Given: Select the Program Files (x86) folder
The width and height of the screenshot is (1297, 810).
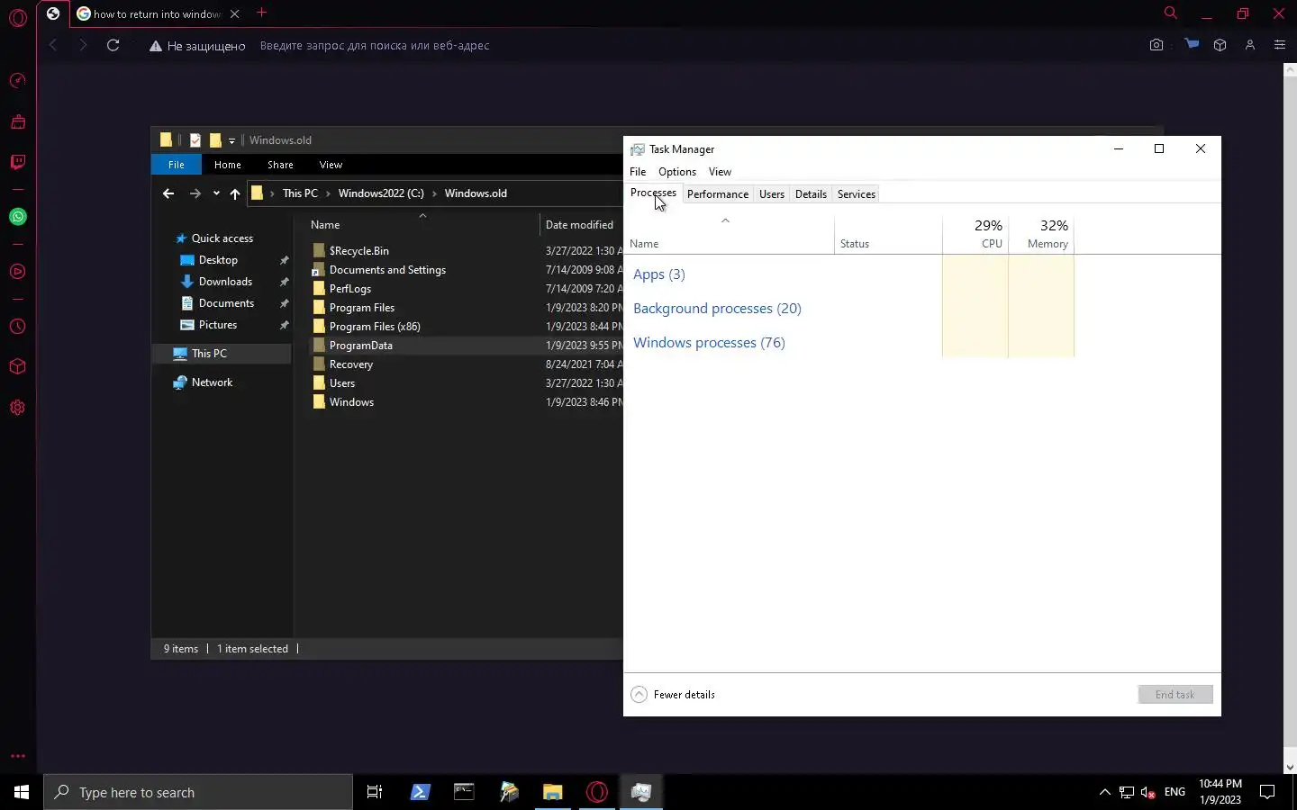Looking at the screenshot, I should point(375,327).
